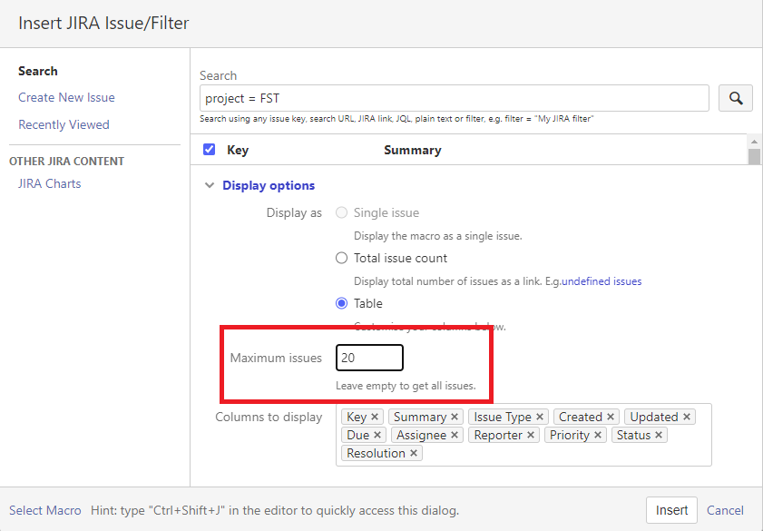Image resolution: width=763 pixels, height=531 pixels.
Task: Open Recently Viewed
Action: tap(64, 124)
